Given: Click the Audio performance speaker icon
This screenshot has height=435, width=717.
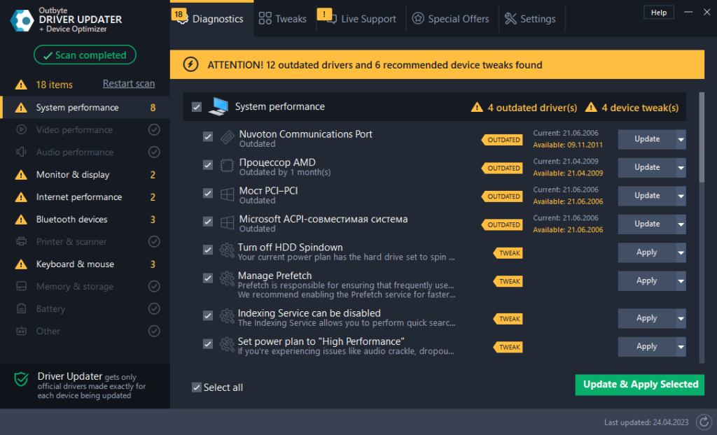Looking at the screenshot, I should click(21, 152).
